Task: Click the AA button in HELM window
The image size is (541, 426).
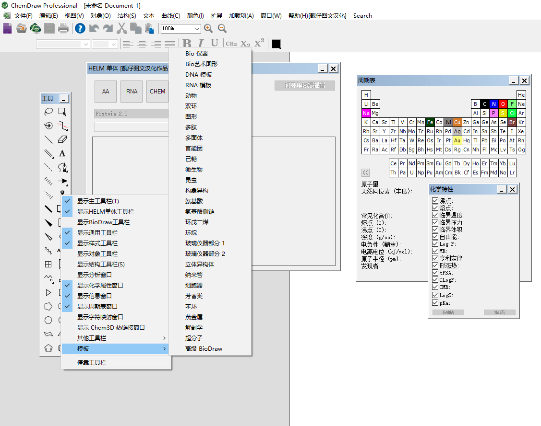Action: coord(106,91)
